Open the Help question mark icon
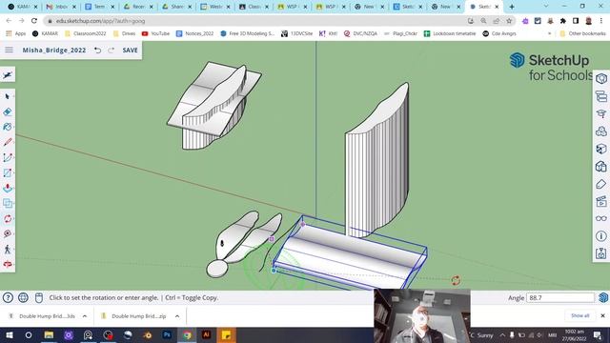Screen dimensions: 610x343 point(8,298)
